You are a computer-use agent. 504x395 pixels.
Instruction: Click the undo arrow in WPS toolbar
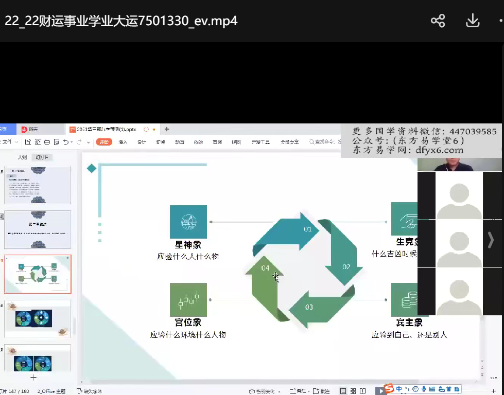[x=65, y=142]
